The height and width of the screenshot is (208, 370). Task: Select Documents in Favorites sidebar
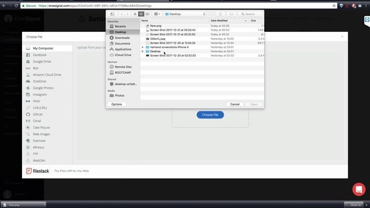123,44
